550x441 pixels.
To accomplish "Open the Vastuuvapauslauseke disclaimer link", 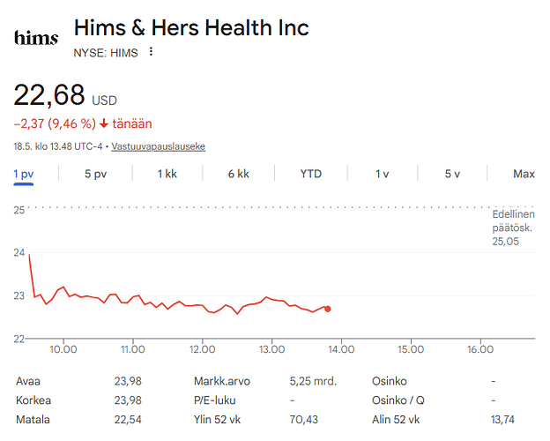I will point(158,146).
